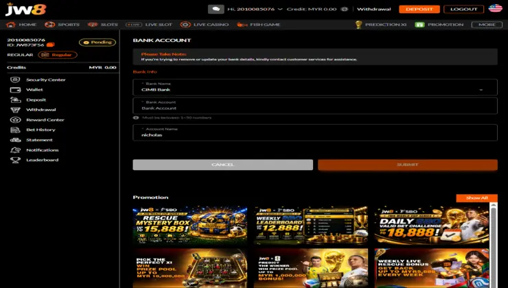The width and height of the screenshot is (508, 288).
Task: Click the Bet History icon
Action: point(15,130)
